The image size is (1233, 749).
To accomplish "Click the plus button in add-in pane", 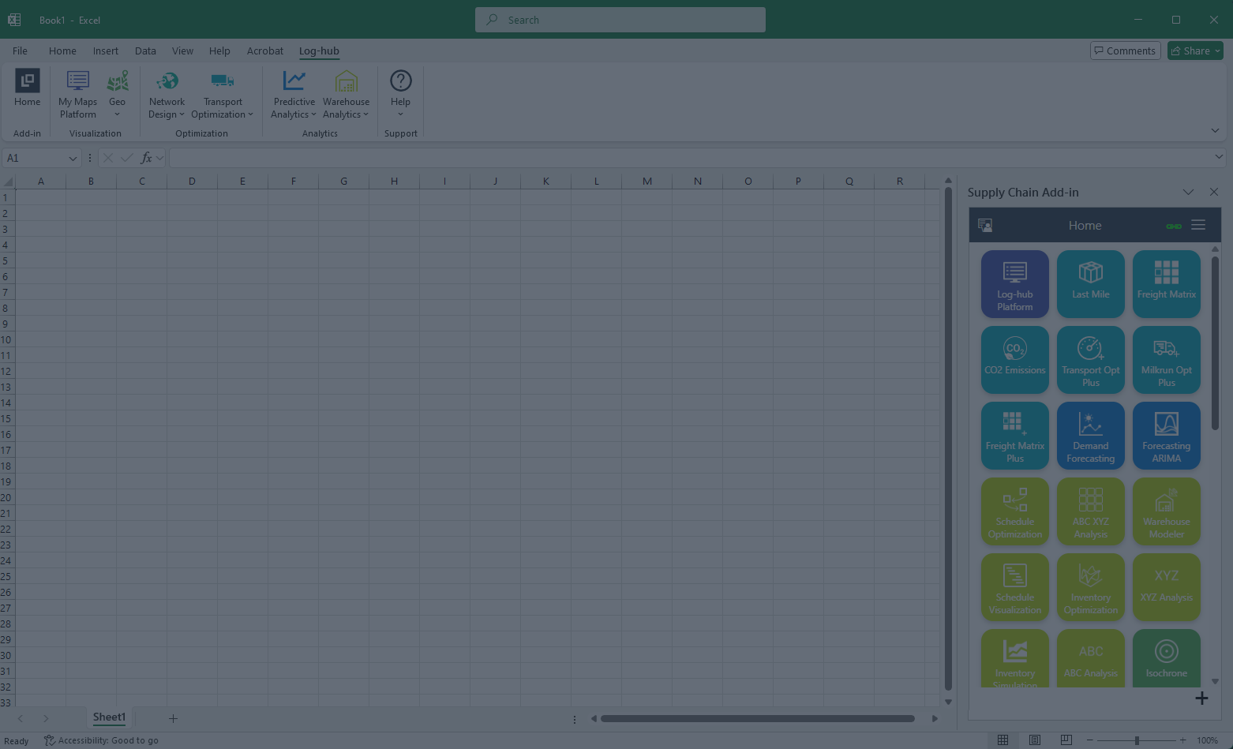I will tap(1201, 698).
